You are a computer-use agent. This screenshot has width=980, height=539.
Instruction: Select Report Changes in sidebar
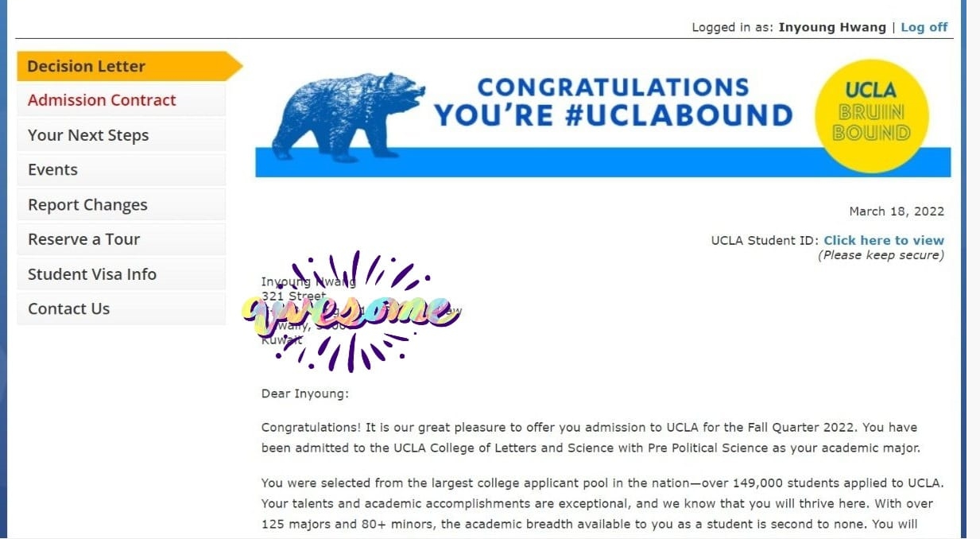(x=121, y=205)
